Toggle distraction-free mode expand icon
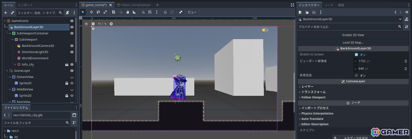412x139 pixels. coord(292,5)
